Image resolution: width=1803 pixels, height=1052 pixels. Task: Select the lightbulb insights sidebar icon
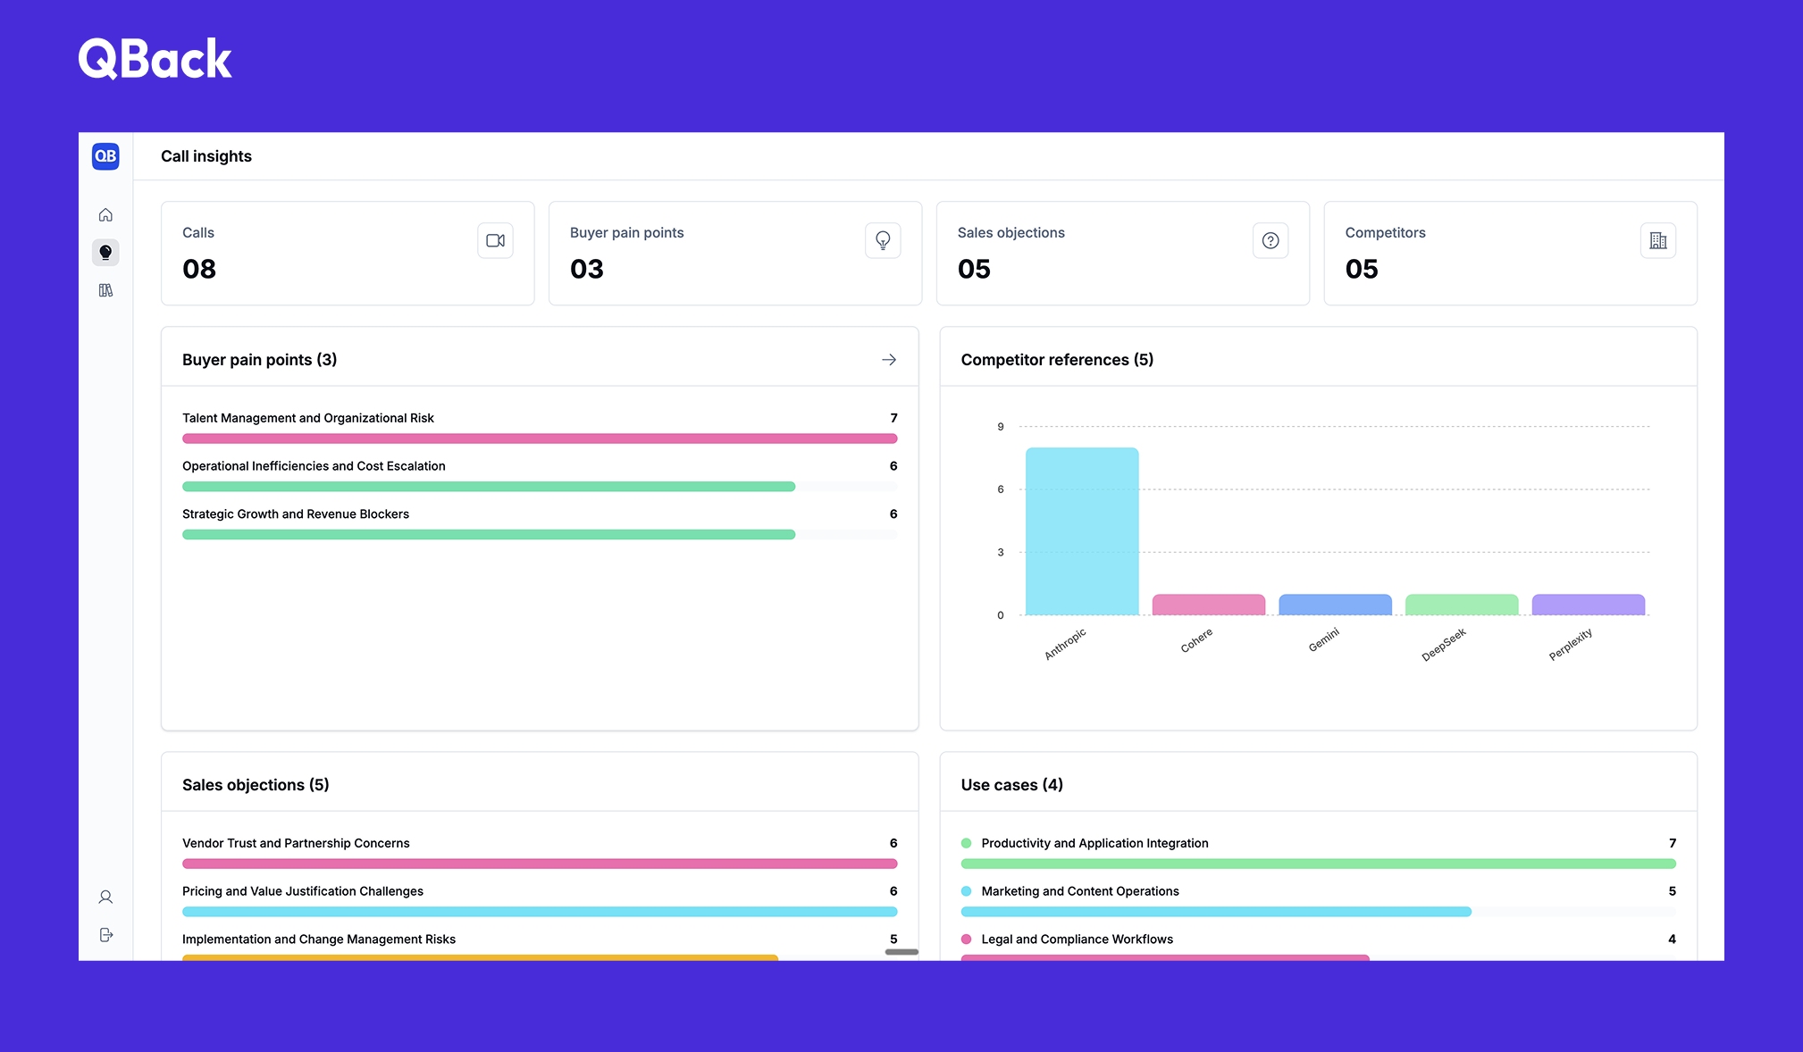coord(105,253)
